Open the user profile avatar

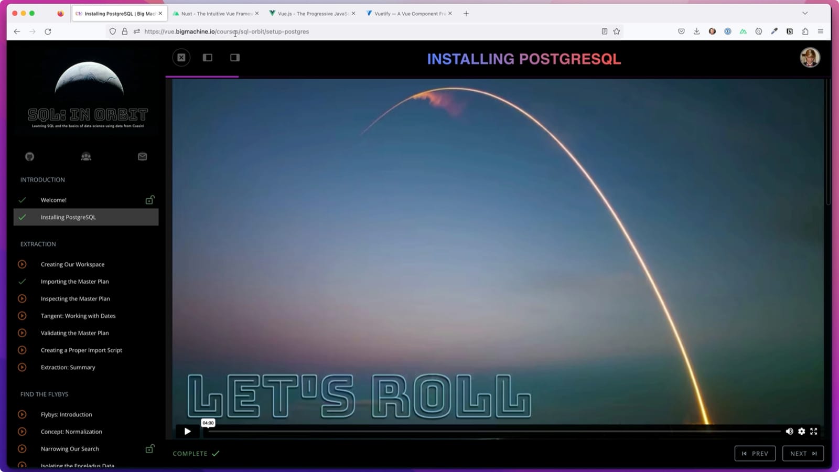(810, 58)
